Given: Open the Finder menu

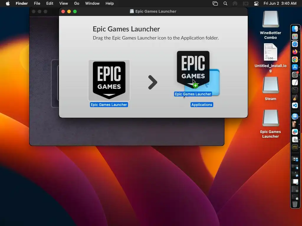Looking at the screenshot, I should click(22, 4).
